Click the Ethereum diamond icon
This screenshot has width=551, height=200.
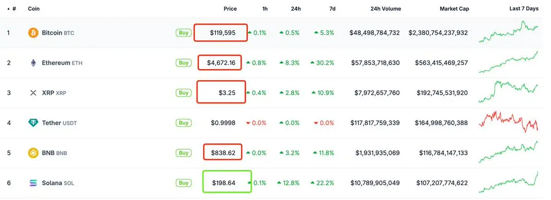click(33, 63)
